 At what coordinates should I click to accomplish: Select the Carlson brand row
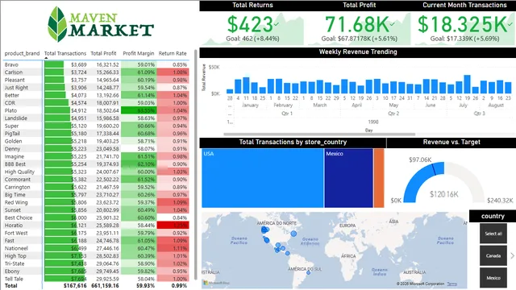pyautogui.click(x=97, y=72)
